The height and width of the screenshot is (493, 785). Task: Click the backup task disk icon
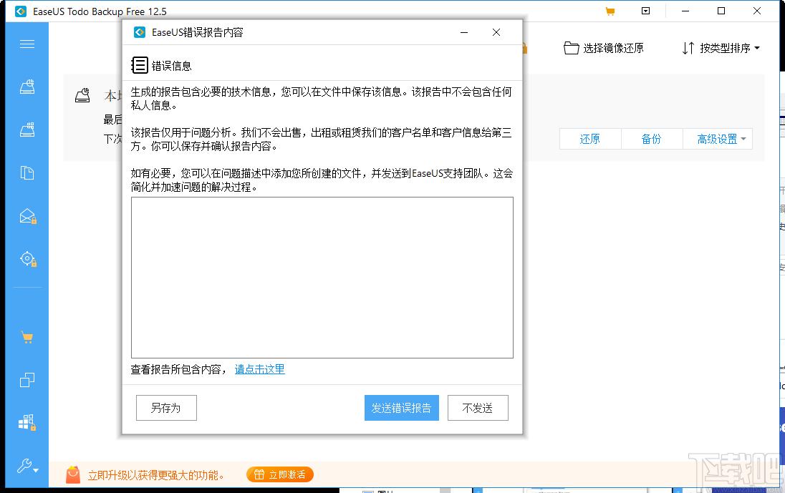tap(82, 95)
